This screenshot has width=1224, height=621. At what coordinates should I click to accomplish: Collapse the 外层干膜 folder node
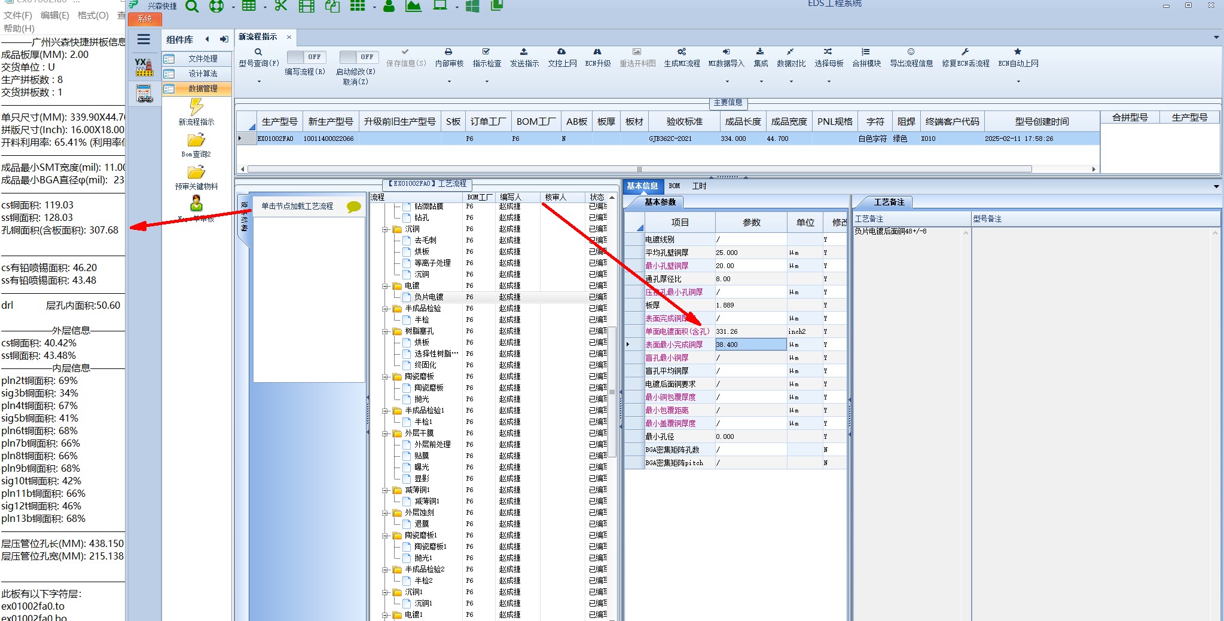[x=386, y=434]
